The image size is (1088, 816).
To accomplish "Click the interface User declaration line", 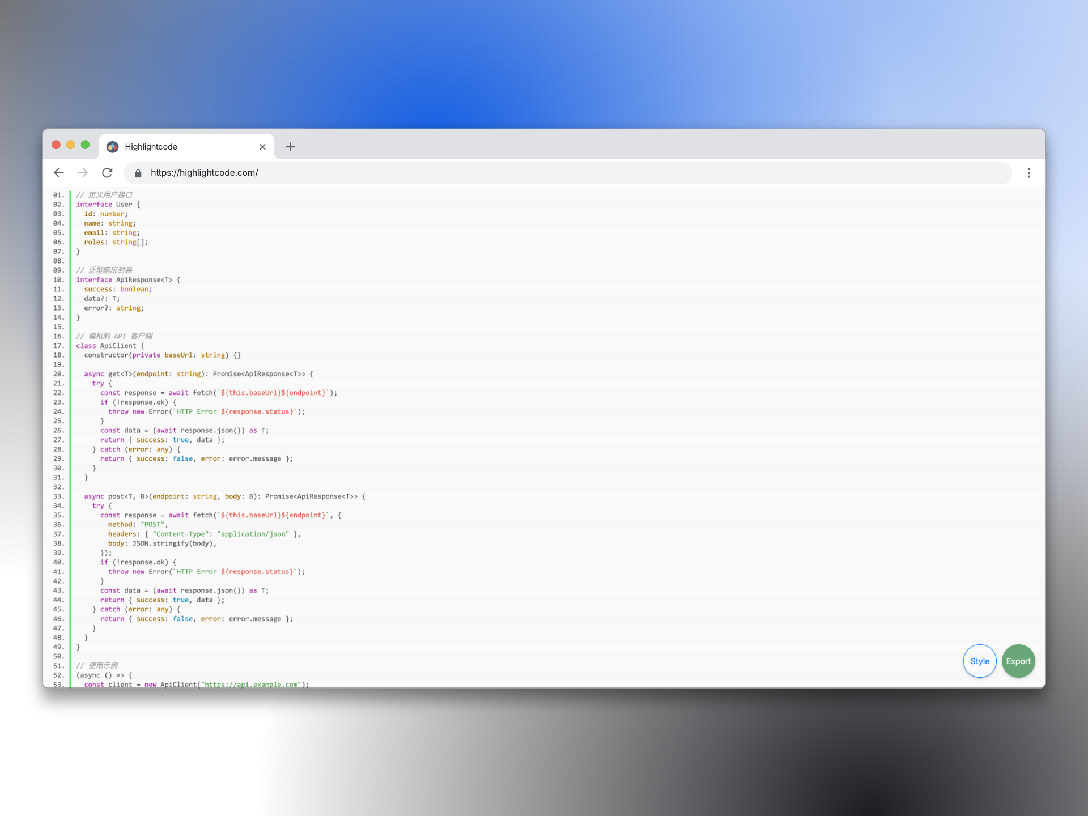I will [108, 205].
